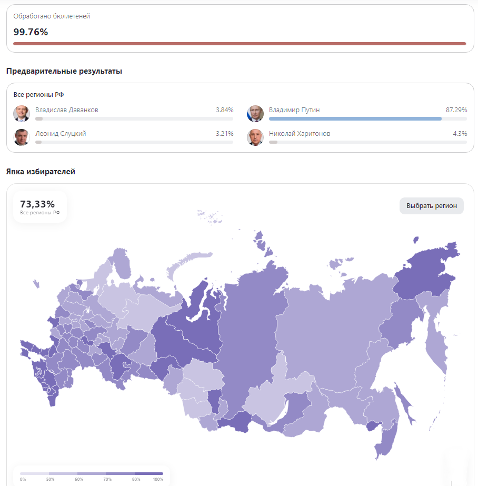Open the Явка избирателей section header

click(x=40, y=172)
